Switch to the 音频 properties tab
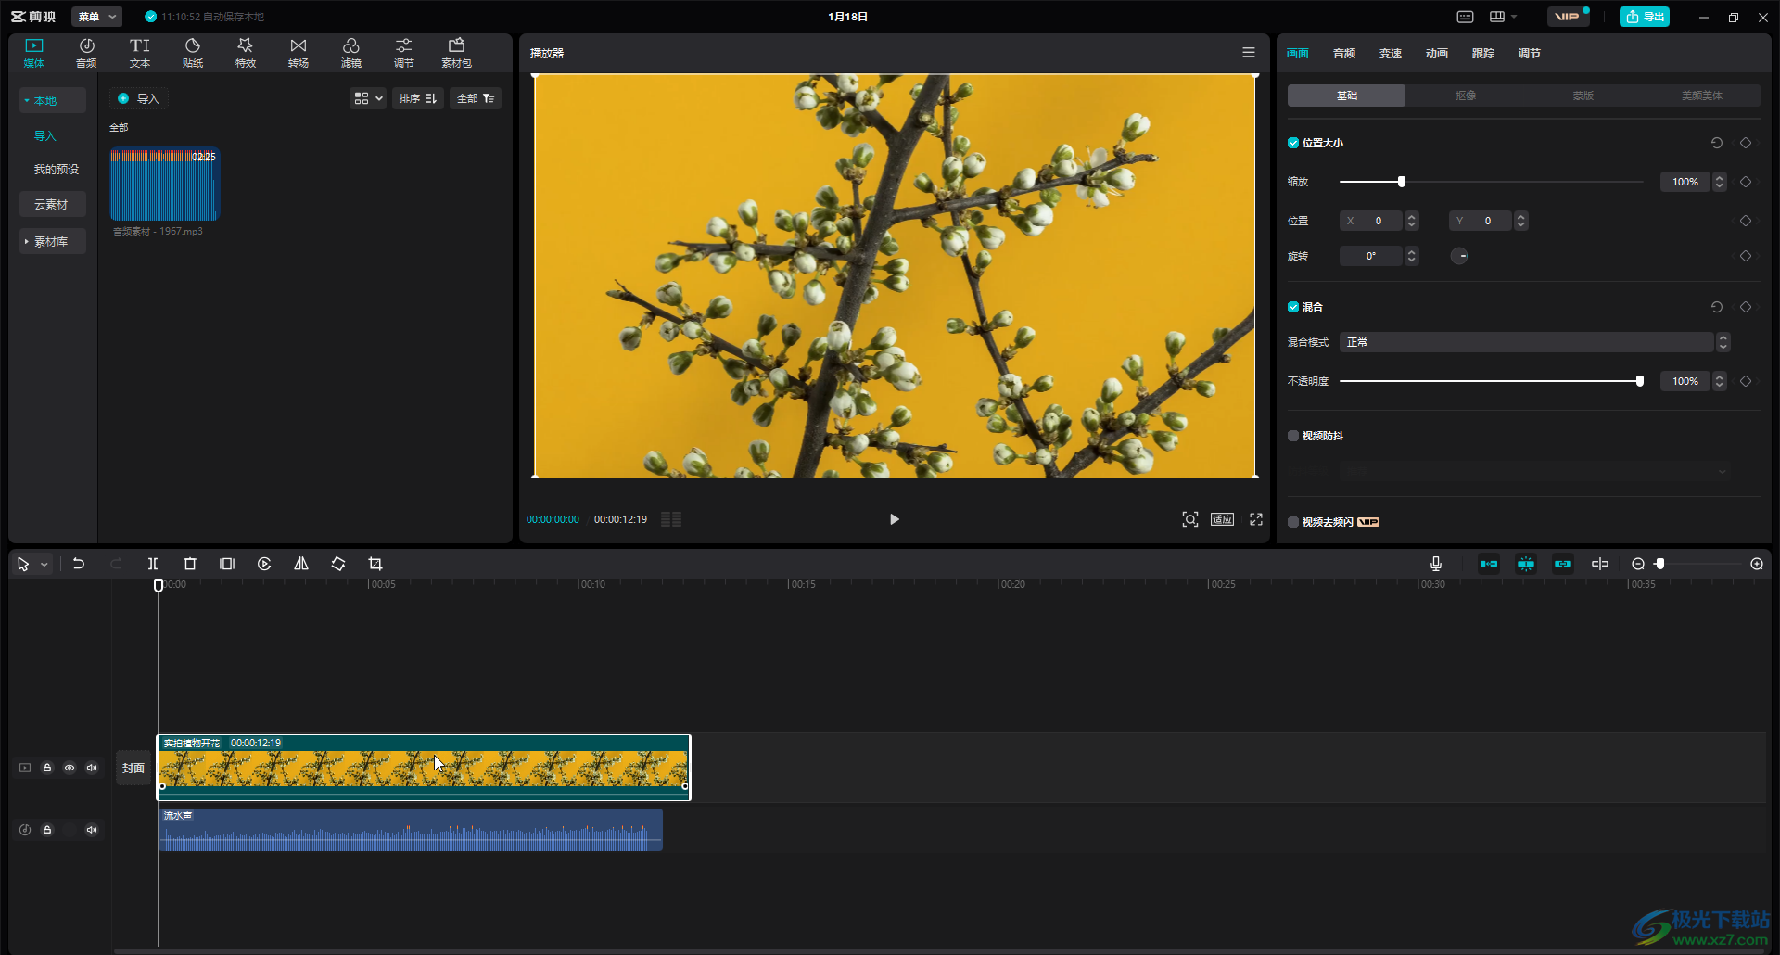 (x=1344, y=54)
